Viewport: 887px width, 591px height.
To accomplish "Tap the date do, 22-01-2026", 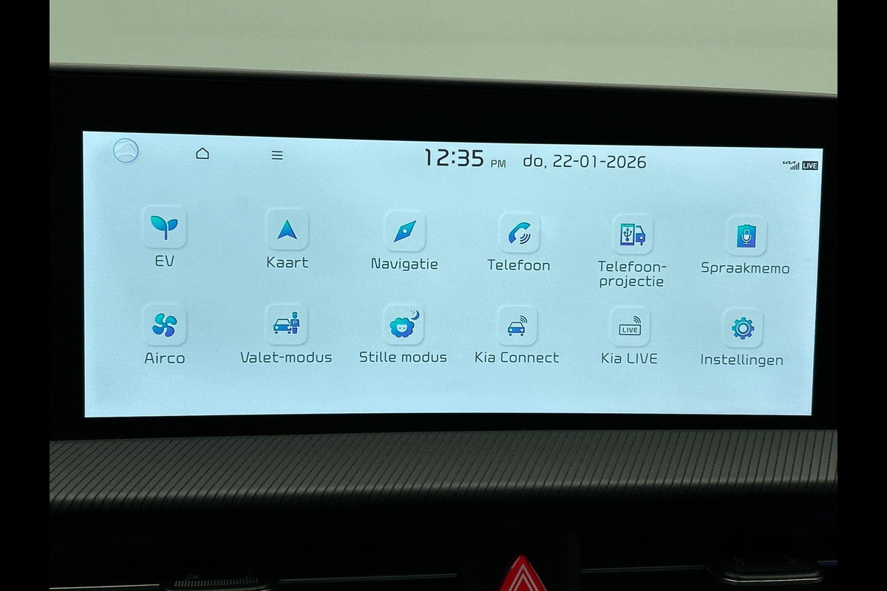I will click(584, 162).
